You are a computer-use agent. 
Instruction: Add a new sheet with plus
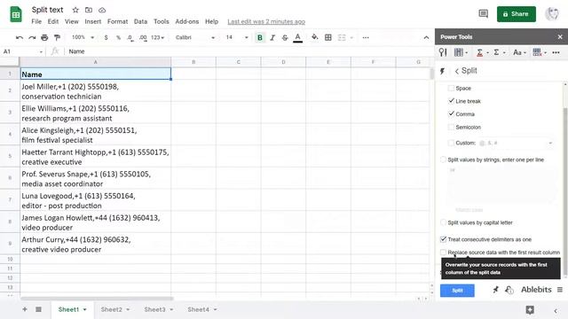click(25, 309)
